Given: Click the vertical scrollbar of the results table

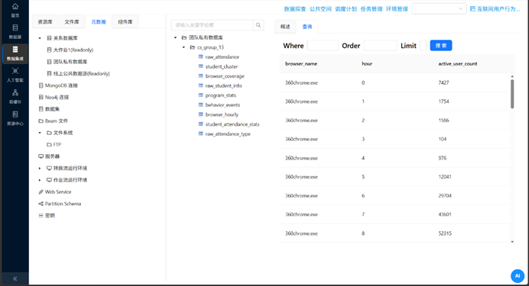Looking at the screenshot, I should click(x=512, y=94).
